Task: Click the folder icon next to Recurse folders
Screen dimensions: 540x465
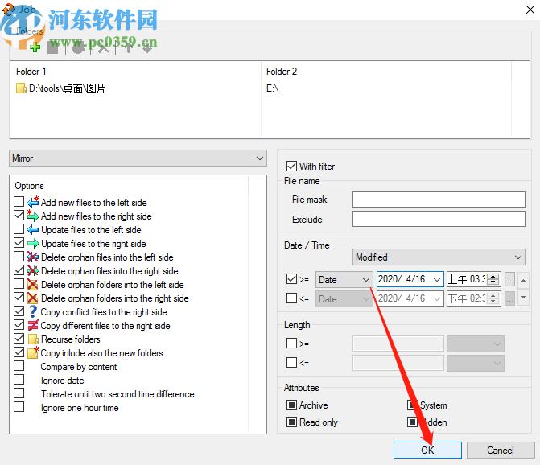Action: [x=33, y=339]
